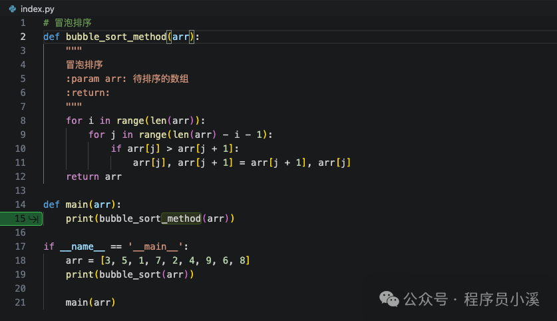
Task: Click the Python file icon in the tab
Action: [x=11, y=7]
